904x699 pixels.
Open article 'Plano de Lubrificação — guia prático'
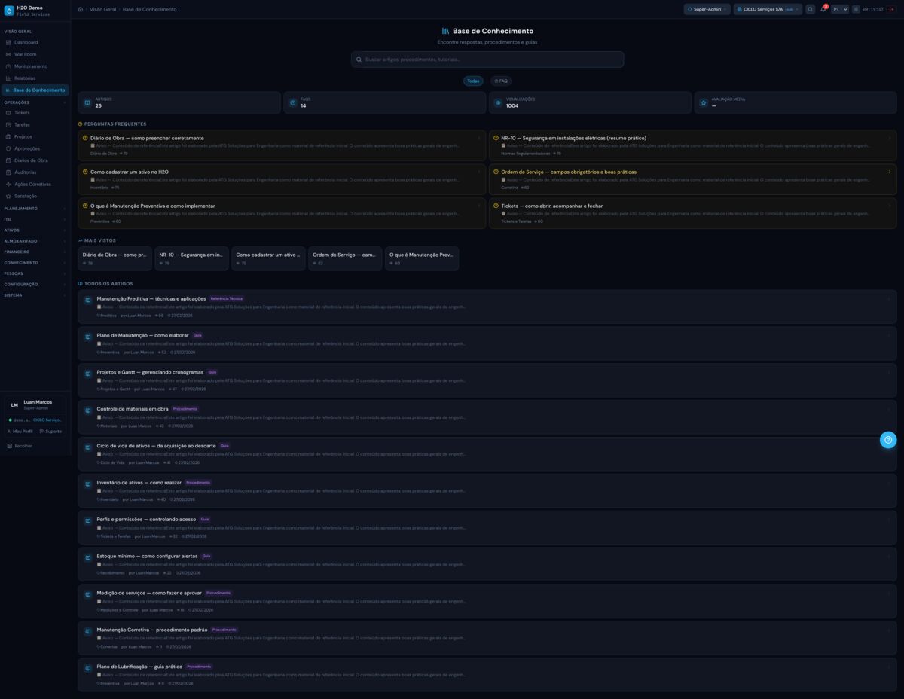(x=487, y=675)
